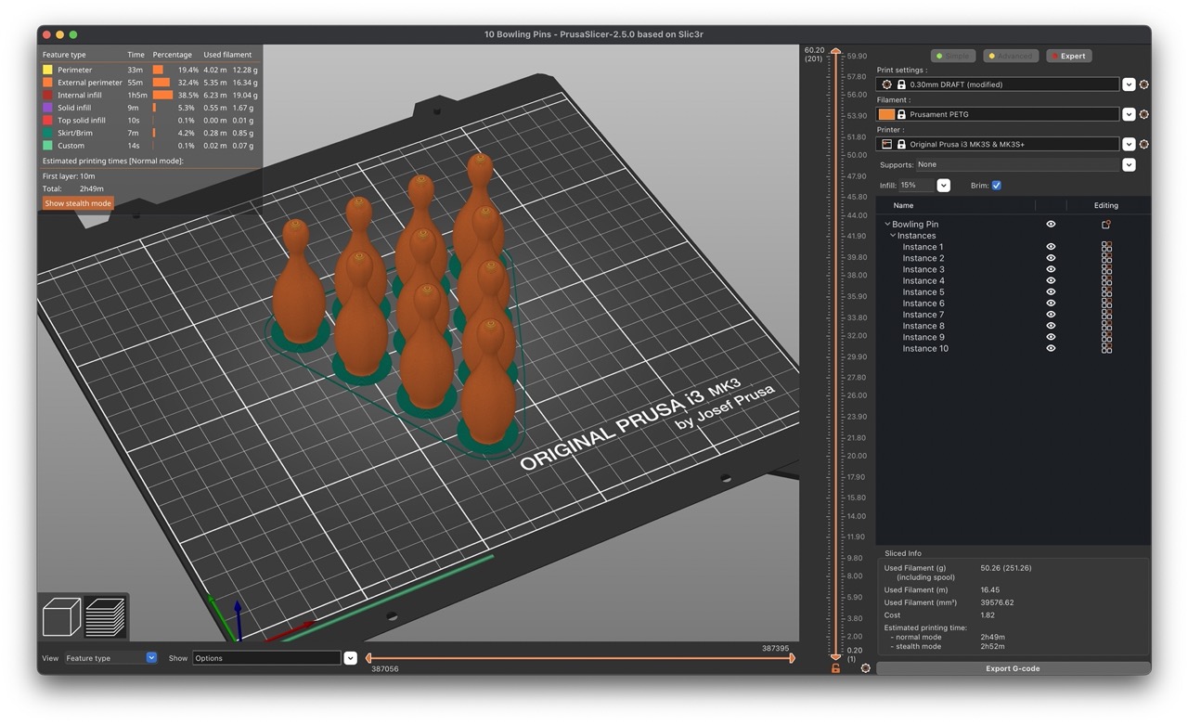Switch to Expert mode
This screenshot has height=724, width=1188.
coord(1068,56)
